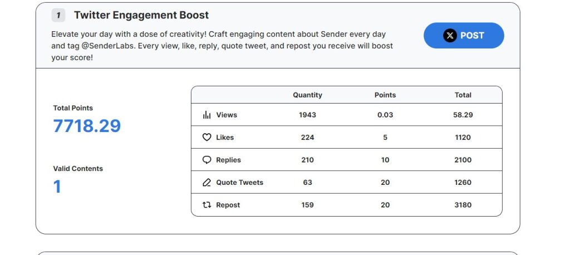Select the Twitter Engagement Boost heading
Viewport: 570px width, 255px height.
click(x=141, y=15)
